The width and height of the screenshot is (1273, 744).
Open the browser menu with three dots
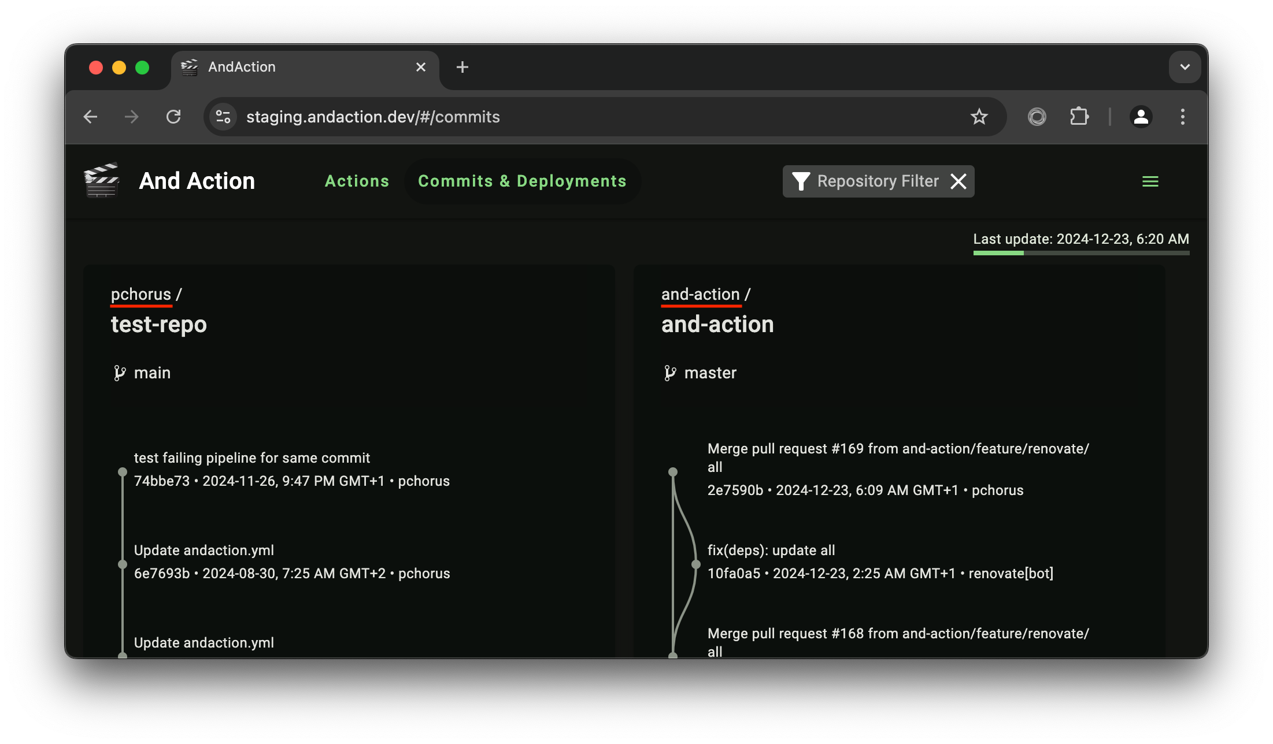click(x=1182, y=117)
